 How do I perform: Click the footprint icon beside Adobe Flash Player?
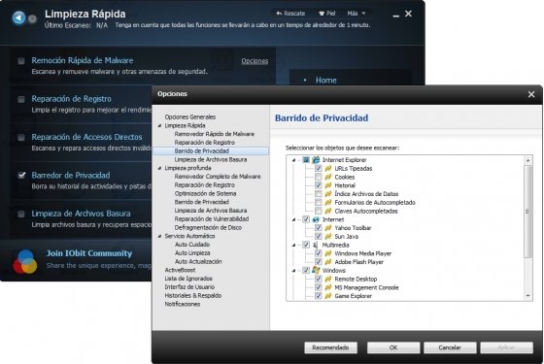328,262
